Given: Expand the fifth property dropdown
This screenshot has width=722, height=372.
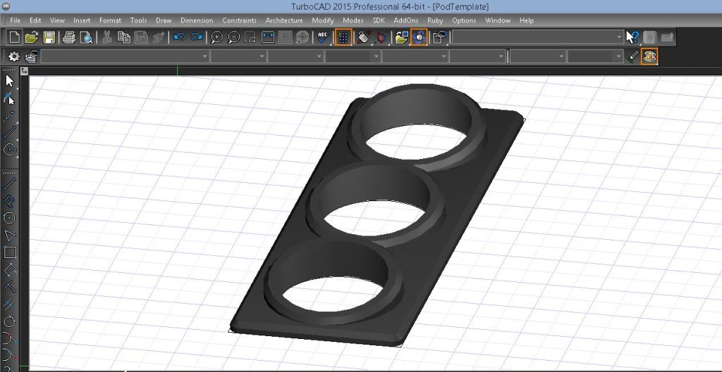Looking at the screenshot, I should click(415, 56).
